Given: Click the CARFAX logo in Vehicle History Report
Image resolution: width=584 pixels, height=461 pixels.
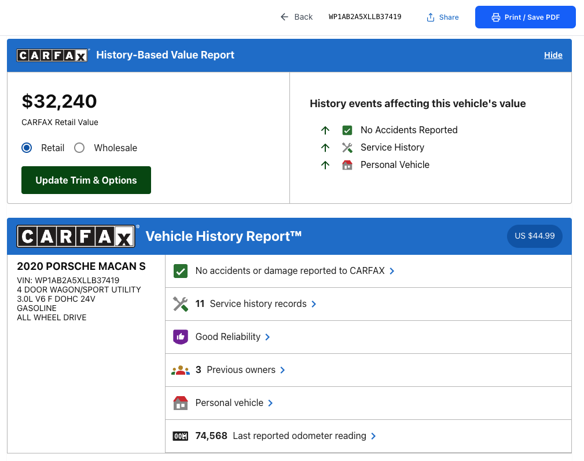Looking at the screenshot, I should pyautogui.click(x=76, y=236).
